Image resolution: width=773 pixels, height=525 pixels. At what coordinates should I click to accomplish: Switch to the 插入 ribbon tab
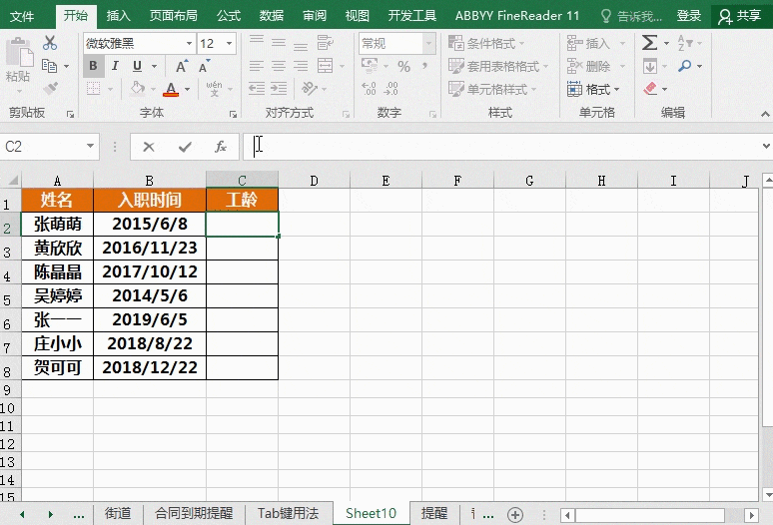pyautogui.click(x=118, y=16)
